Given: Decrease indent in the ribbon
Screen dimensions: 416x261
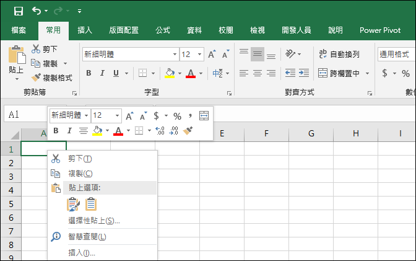Looking at the screenshot, I should pos(290,73).
